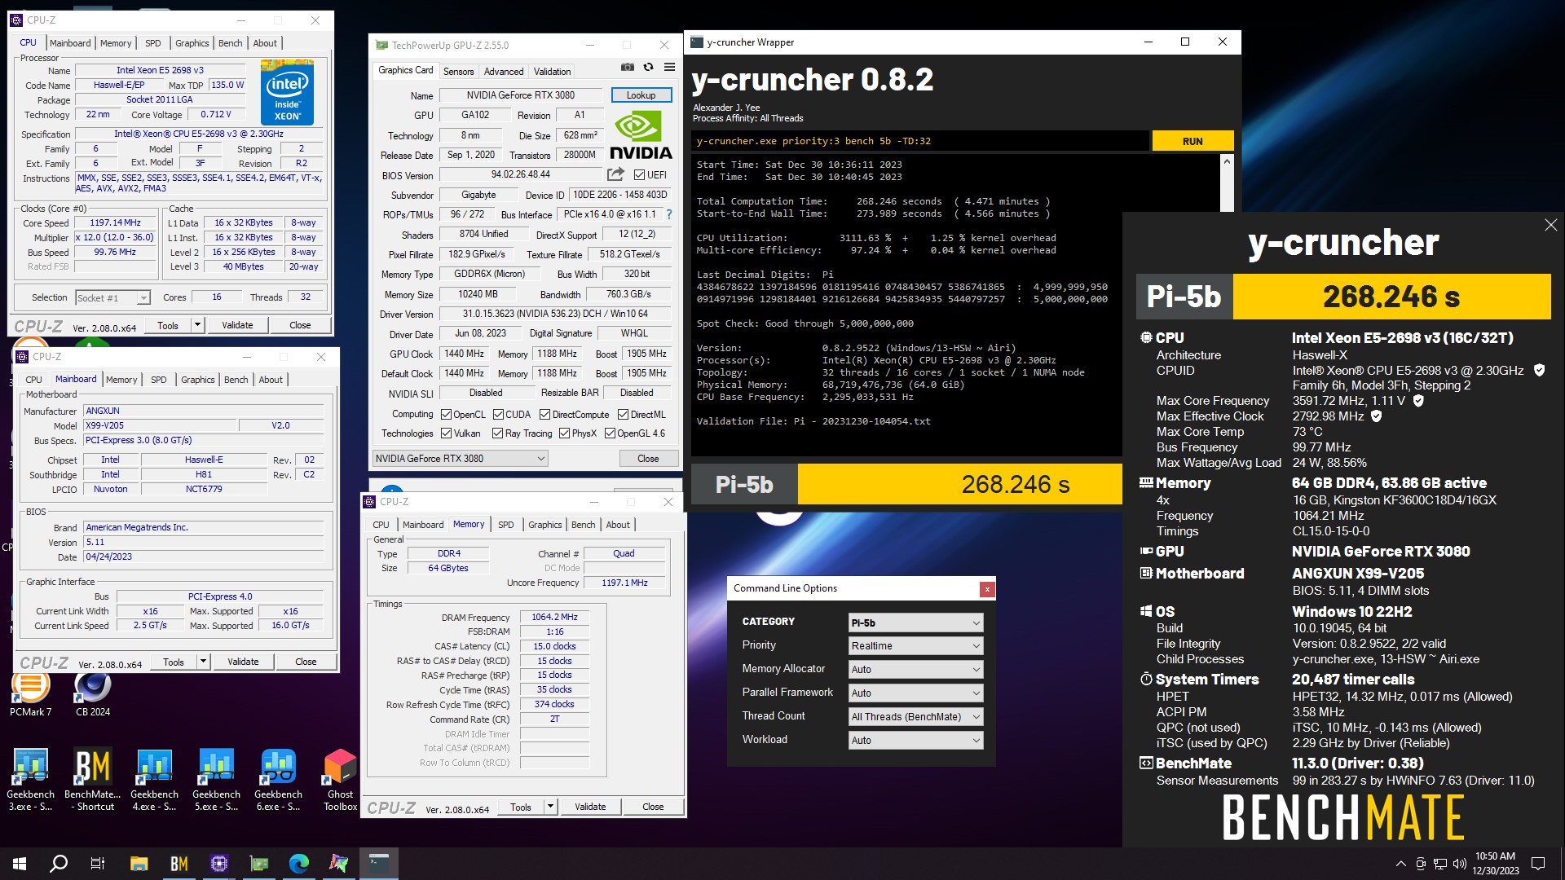Screen dimensions: 1565x880
Task: Toggle the PhysX checkbox
Action: pos(564,433)
